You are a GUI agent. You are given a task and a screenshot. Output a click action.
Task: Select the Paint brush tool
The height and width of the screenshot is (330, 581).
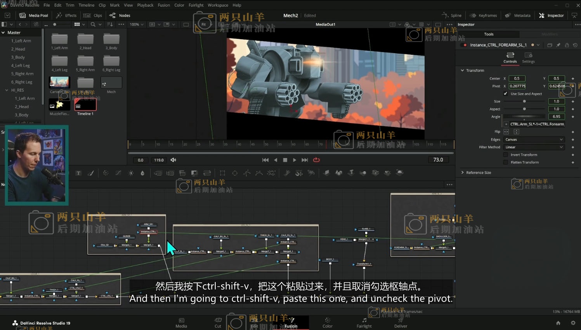(91, 173)
